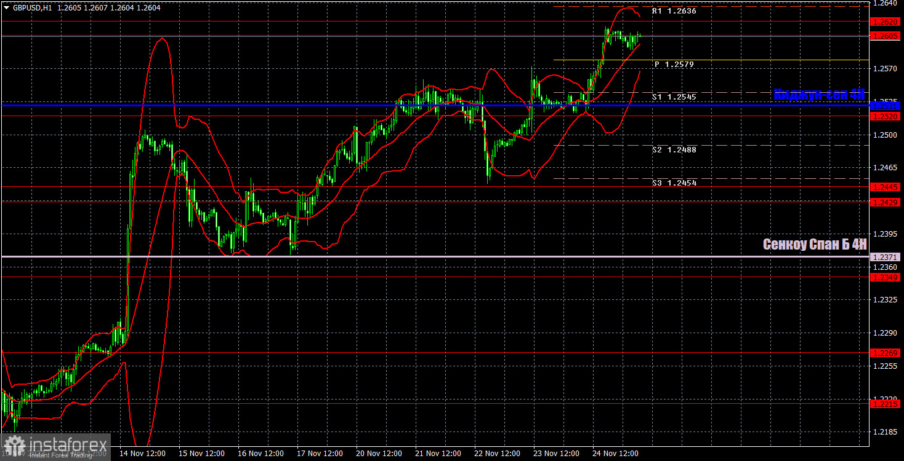904x461 pixels.
Task: Select the 14 Nov 12:00 time label
Action: point(142,454)
